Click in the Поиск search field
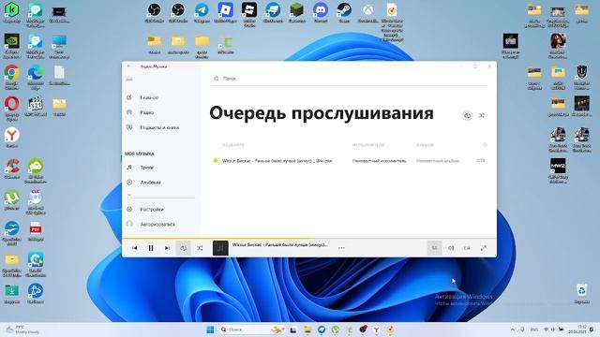Image resolution: width=600 pixels, height=337 pixels. pyautogui.click(x=349, y=79)
